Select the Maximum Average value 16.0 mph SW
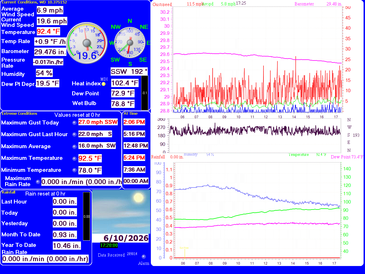The width and height of the screenshot is (365, 274). 97,146
